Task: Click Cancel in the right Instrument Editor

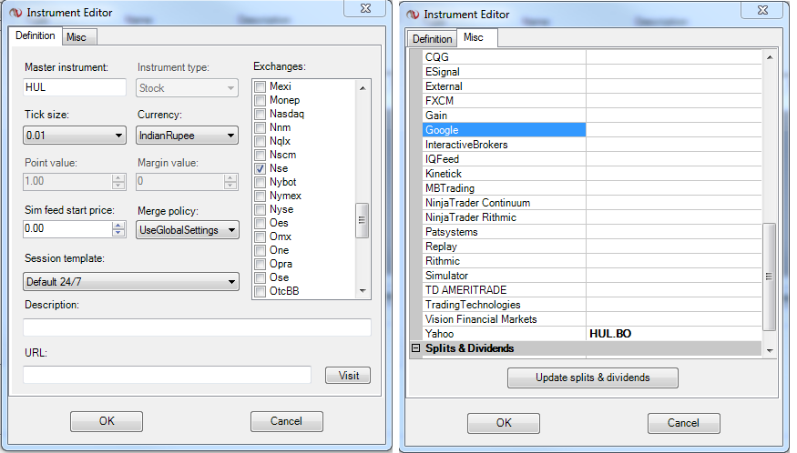Action: (683, 423)
